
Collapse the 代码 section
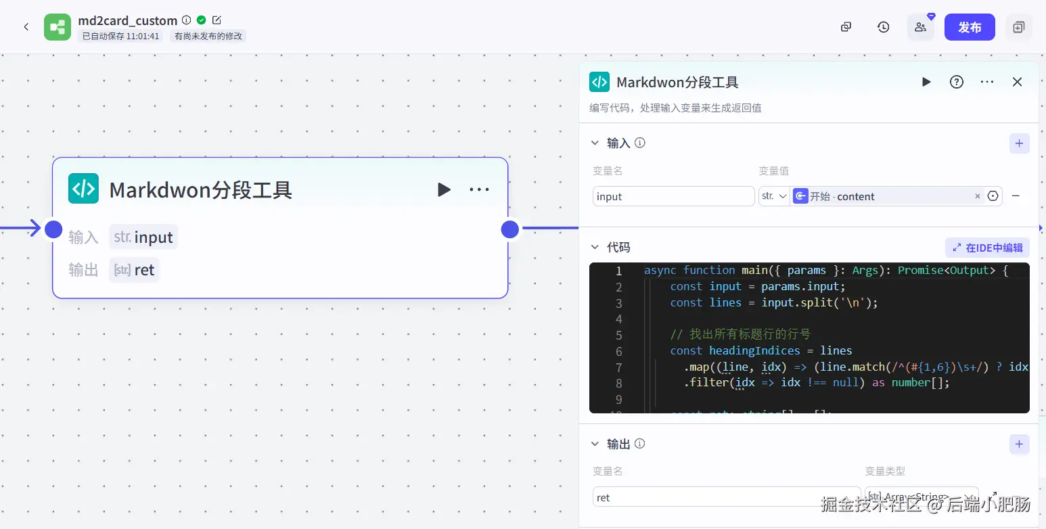pyautogui.click(x=595, y=247)
